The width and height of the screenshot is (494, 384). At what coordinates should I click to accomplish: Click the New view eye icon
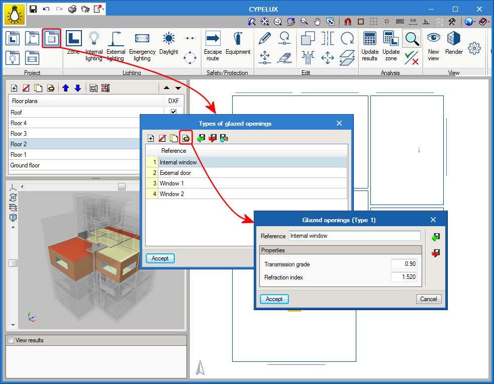[433, 39]
